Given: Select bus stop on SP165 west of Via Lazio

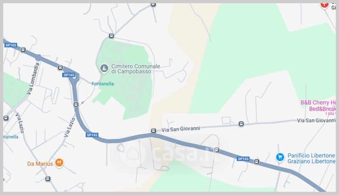Looking at the screenshot, I should 76,104.
